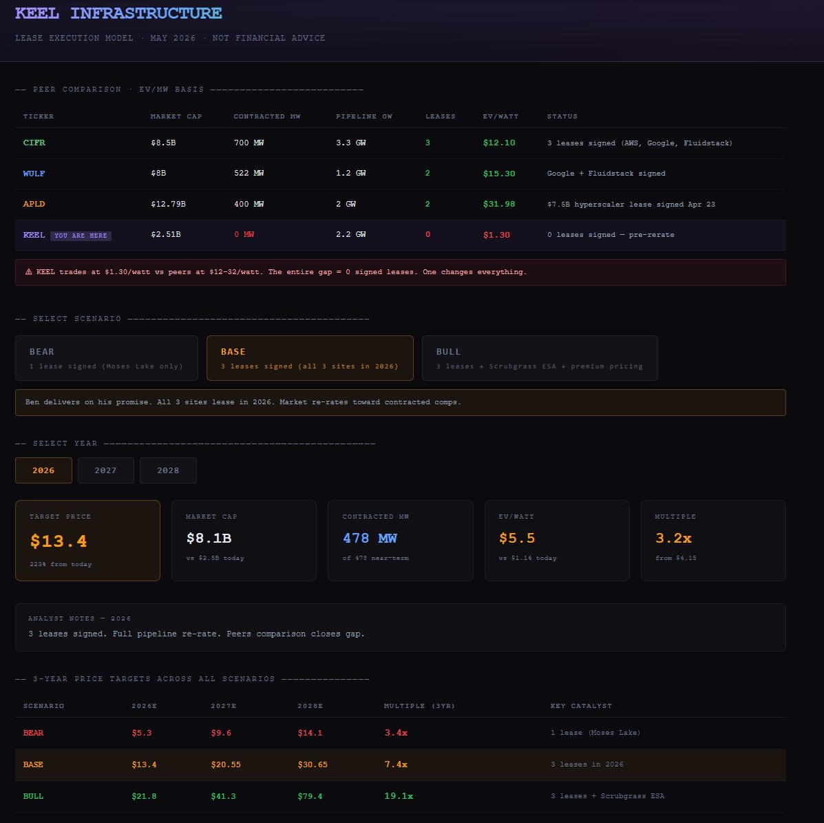The image size is (824, 823).
Task: Click the Target Price $13.4 card
Action: [87, 541]
